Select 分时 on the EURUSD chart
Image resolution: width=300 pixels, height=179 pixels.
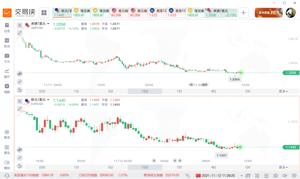42,167
